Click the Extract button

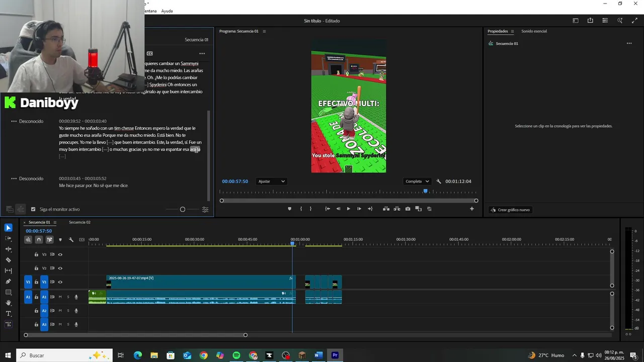tap(397, 209)
